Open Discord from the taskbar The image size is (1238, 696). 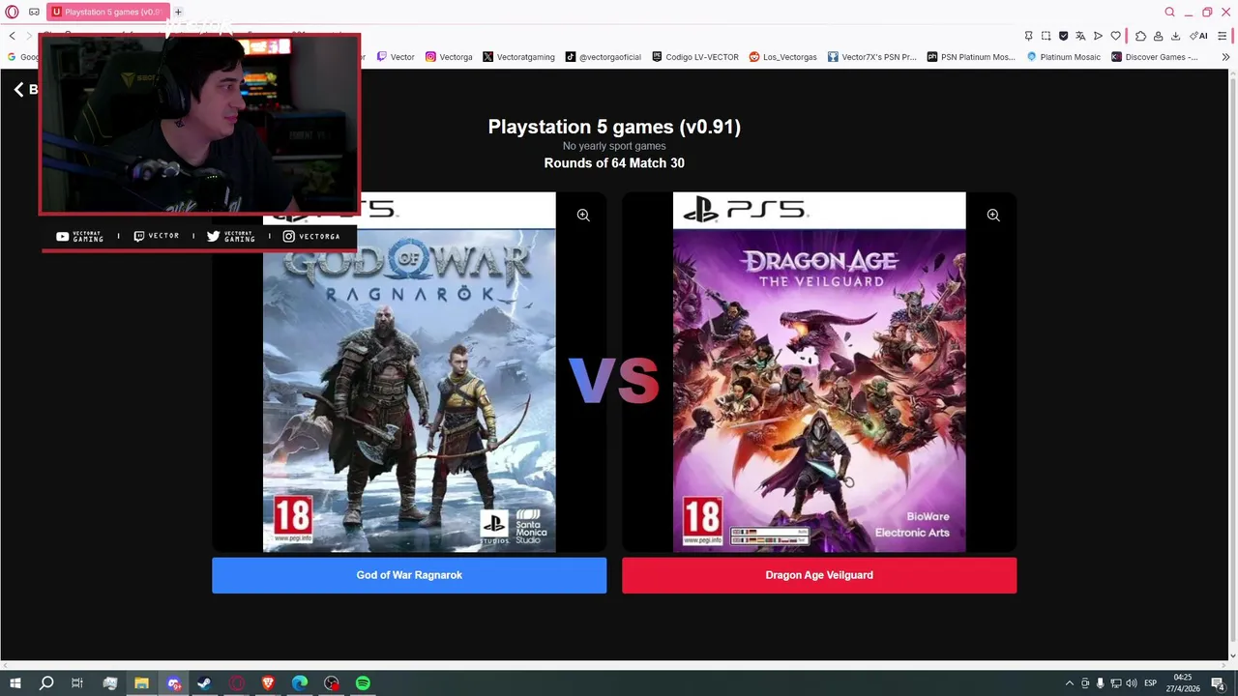(173, 683)
